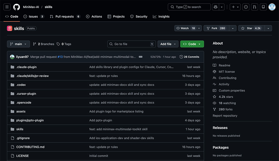Open pull requests icon in top bar
The image size is (279, 161).
tap(254, 7)
